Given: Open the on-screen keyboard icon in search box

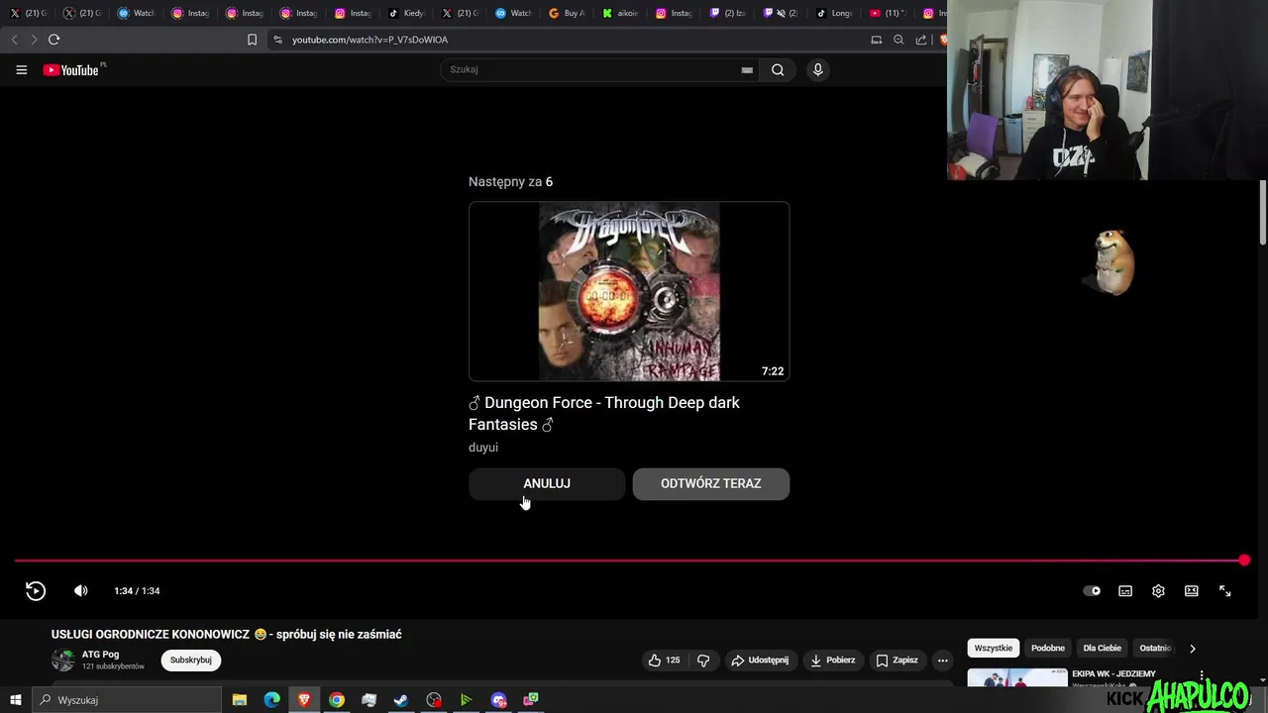Looking at the screenshot, I should coord(747,69).
